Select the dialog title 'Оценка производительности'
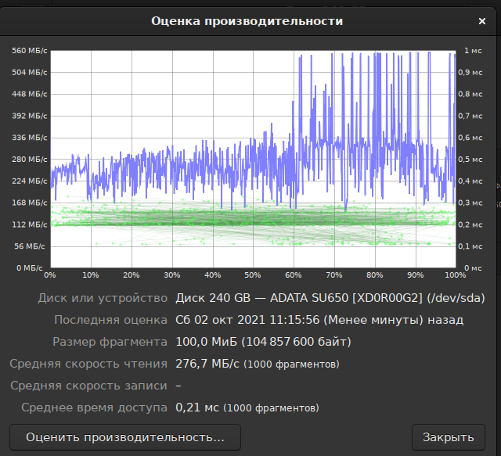 [x=247, y=21]
